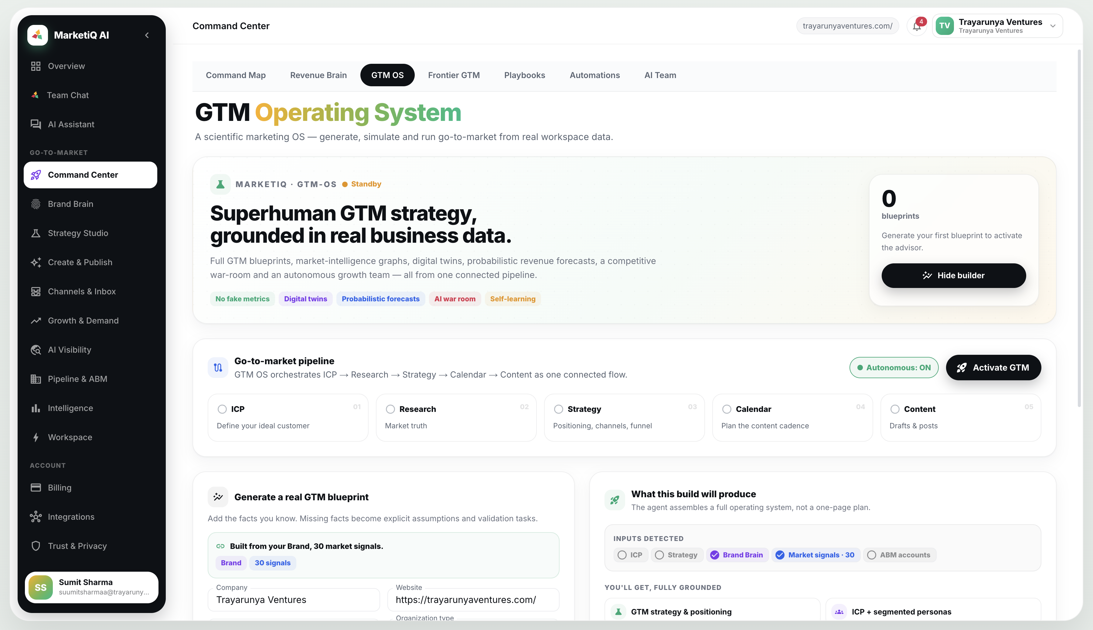Click the build rocket icon by What this build will produce

pos(615,500)
